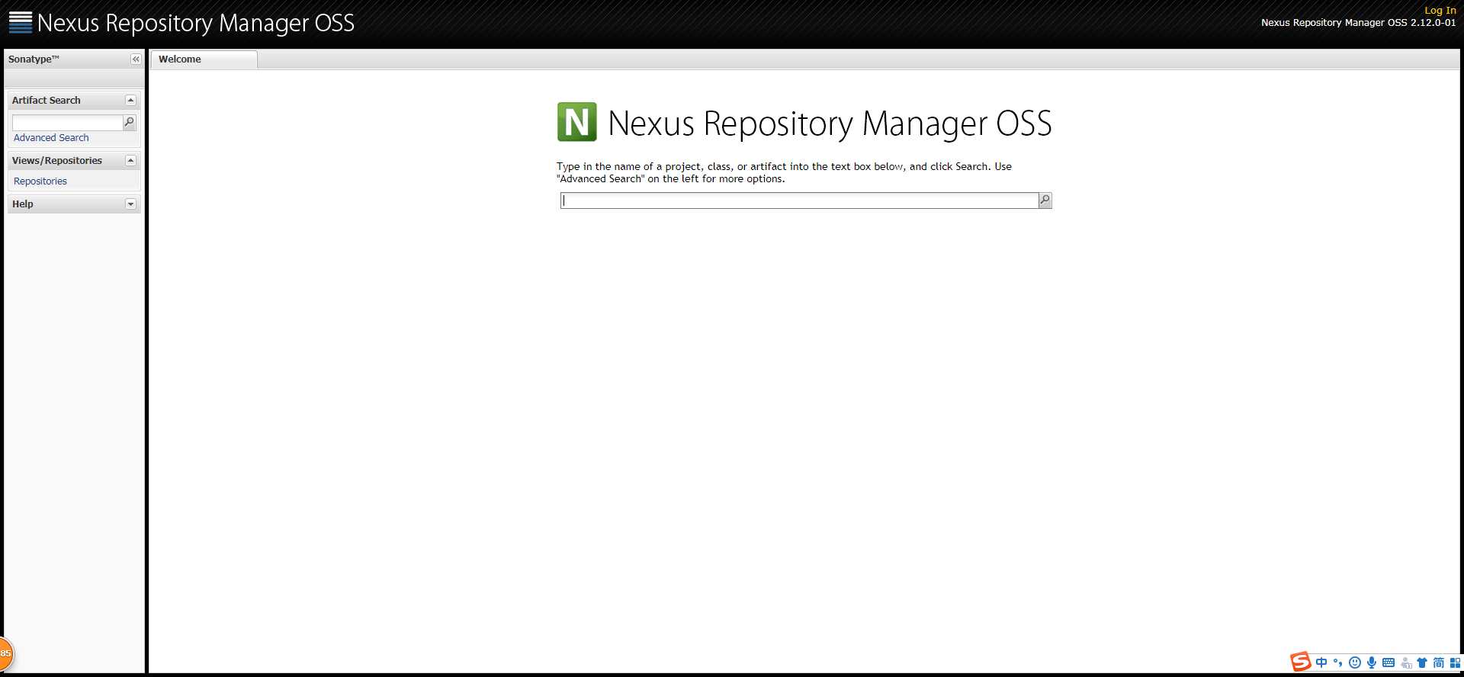Open the soft keyboard icon

[1389, 663]
